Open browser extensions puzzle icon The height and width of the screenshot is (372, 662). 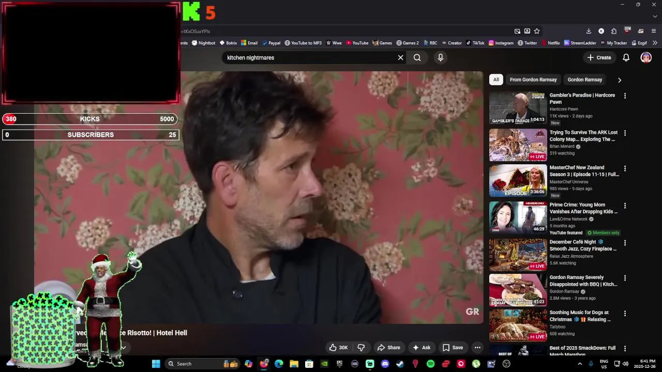click(613, 31)
